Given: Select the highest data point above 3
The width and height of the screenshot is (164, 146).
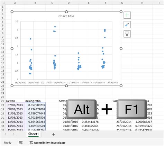Looking at the screenshot, I should tap(55, 27).
